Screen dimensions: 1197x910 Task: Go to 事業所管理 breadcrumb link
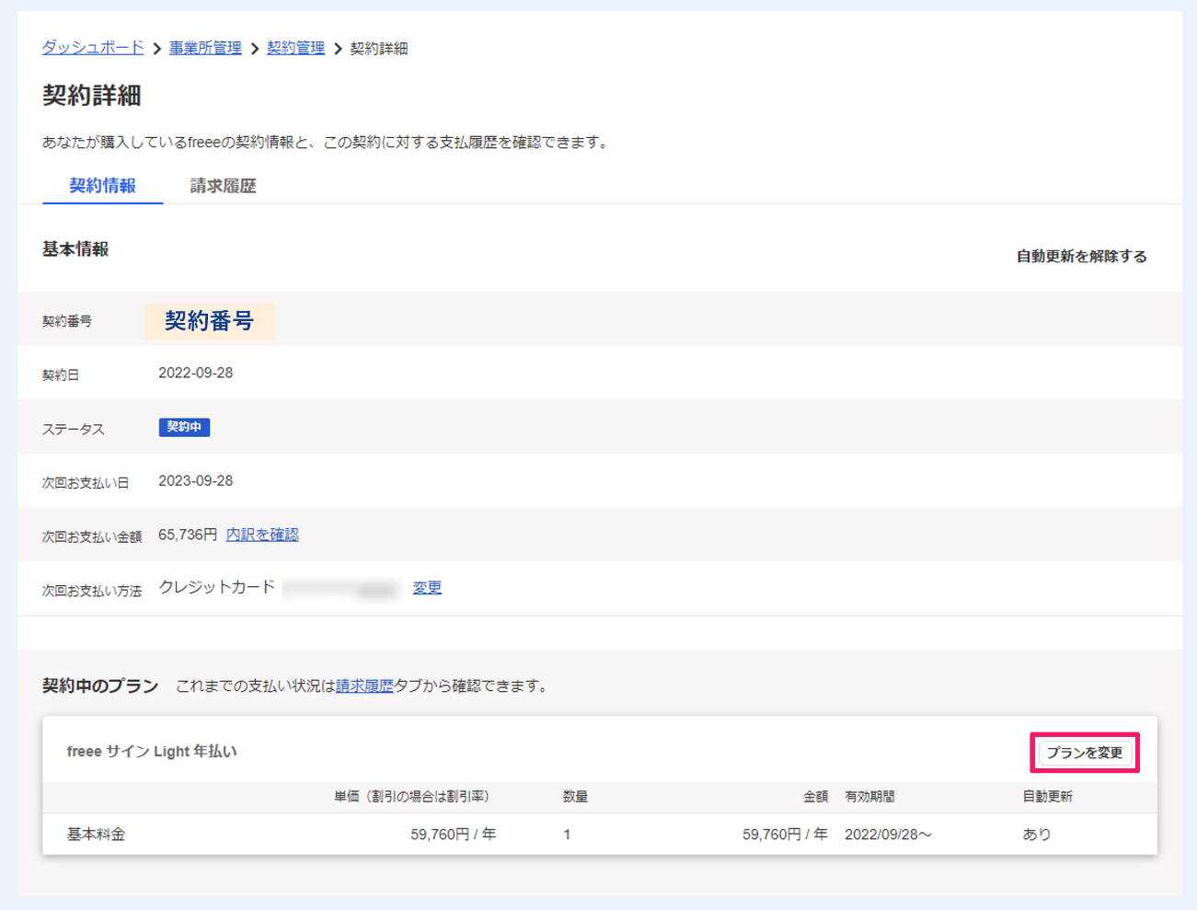coord(205,48)
